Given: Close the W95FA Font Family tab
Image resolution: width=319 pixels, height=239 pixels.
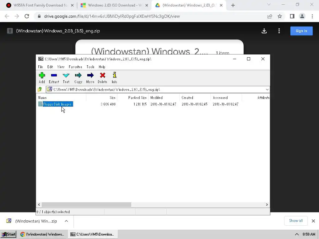Looking at the screenshot, I should coord(72,6).
